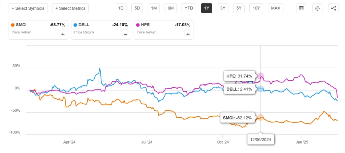This screenshot has width=345, height=153.
Task: Click the blue DELL color dot
Action: point(75,25)
